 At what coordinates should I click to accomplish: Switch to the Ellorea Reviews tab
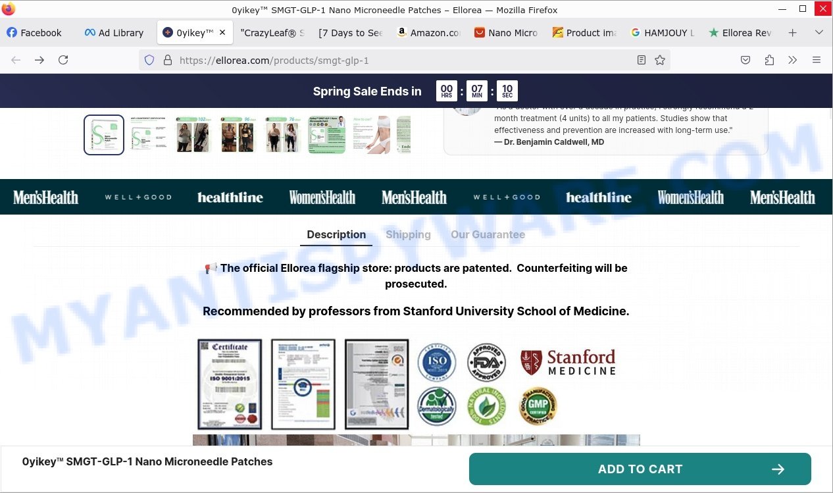[x=740, y=32]
